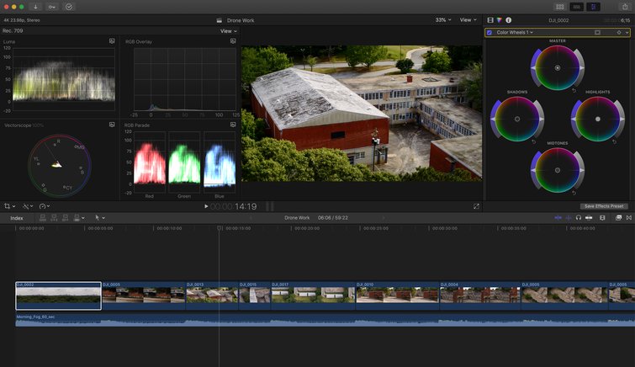Screen dimensions: 635x367
Task: Open the info inspector icon
Action: (x=508, y=19)
